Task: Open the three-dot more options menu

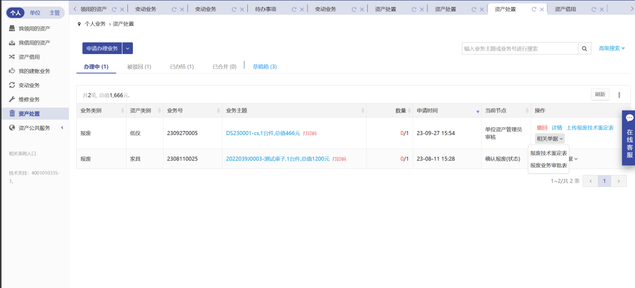Action: pyautogui.click(x=619, y=95)
